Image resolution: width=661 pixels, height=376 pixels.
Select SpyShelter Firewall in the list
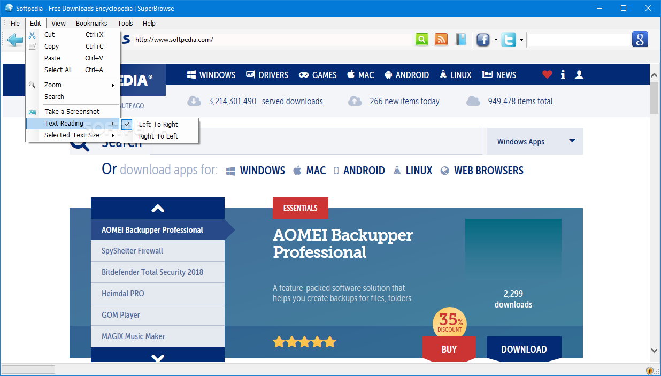point(158,251)
